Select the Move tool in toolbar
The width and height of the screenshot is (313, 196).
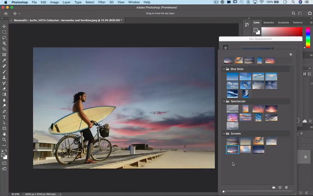pyautogui.click(x=4, y=27)
